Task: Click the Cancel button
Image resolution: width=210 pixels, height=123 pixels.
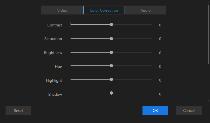Action: coord(189,110)
